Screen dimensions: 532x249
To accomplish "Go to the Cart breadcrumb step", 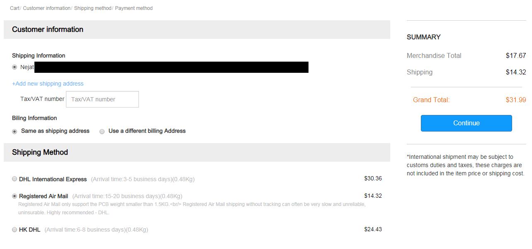I will tap(15, 8).
